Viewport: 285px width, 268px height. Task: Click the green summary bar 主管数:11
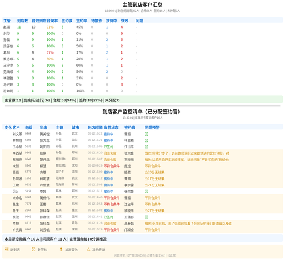pos(142,100)
